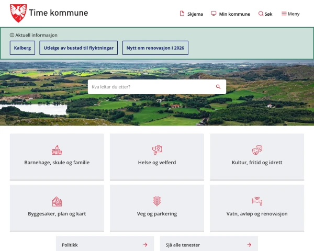This screenshot has height=251, width=314.
Task: Open Nytt om renovasjon i 2026
Action: point(155,48)
